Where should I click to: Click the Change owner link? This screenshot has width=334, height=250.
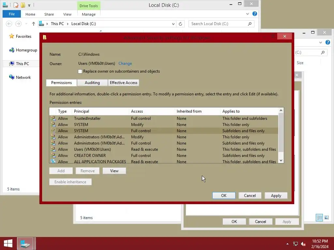(x=125, y=63)
